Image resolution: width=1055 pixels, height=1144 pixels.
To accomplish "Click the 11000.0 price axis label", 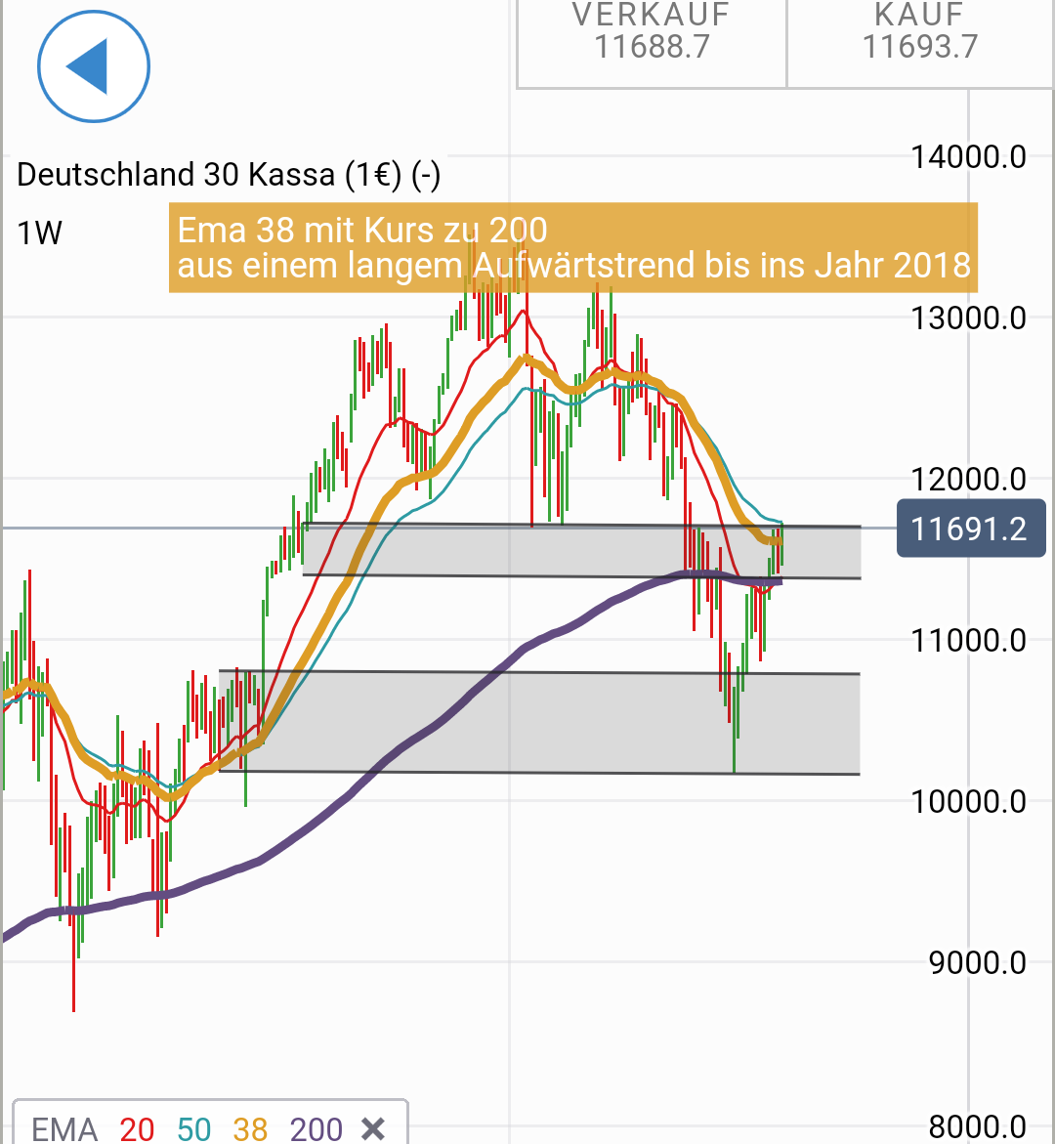I will [969, 641].
